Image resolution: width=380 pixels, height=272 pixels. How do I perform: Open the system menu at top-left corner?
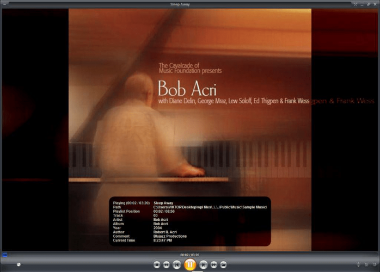pos(4,4)
